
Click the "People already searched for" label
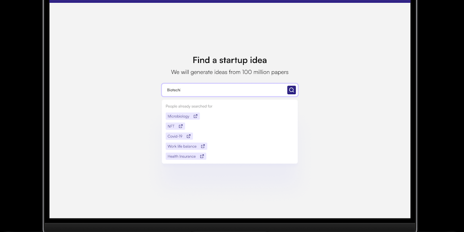[x=189, y=106]
